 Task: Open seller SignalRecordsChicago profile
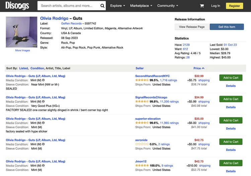151,97
